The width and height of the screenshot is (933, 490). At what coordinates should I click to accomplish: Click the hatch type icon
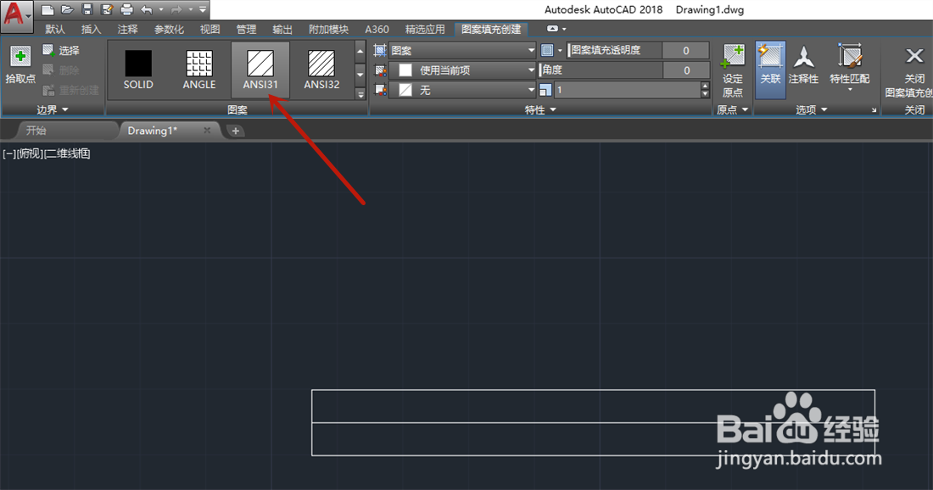point(380,51)
